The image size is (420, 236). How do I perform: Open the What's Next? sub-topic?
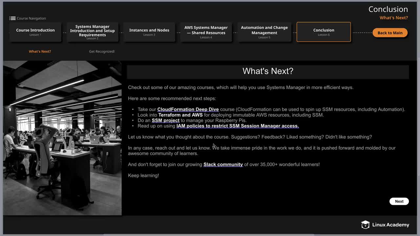[40, 51]
